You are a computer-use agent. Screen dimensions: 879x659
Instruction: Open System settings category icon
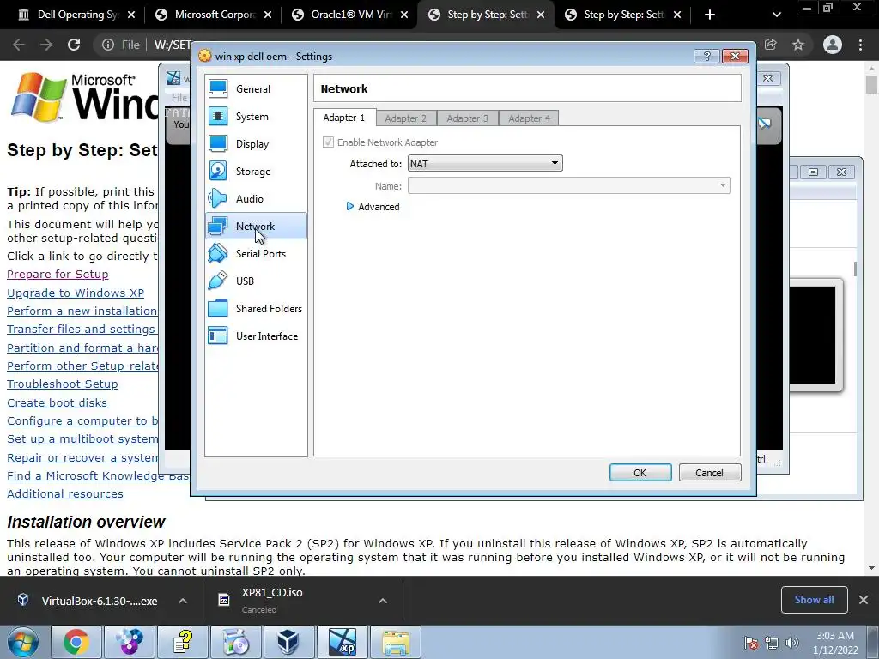coord(218,116)
